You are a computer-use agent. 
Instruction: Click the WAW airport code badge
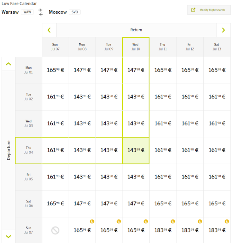[x=27, y=12]
